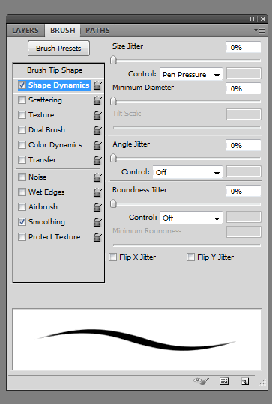Screen dimensions: 272x404
Task: Open the Preset Manager icon at bottom
Action: tap(224, 381)
